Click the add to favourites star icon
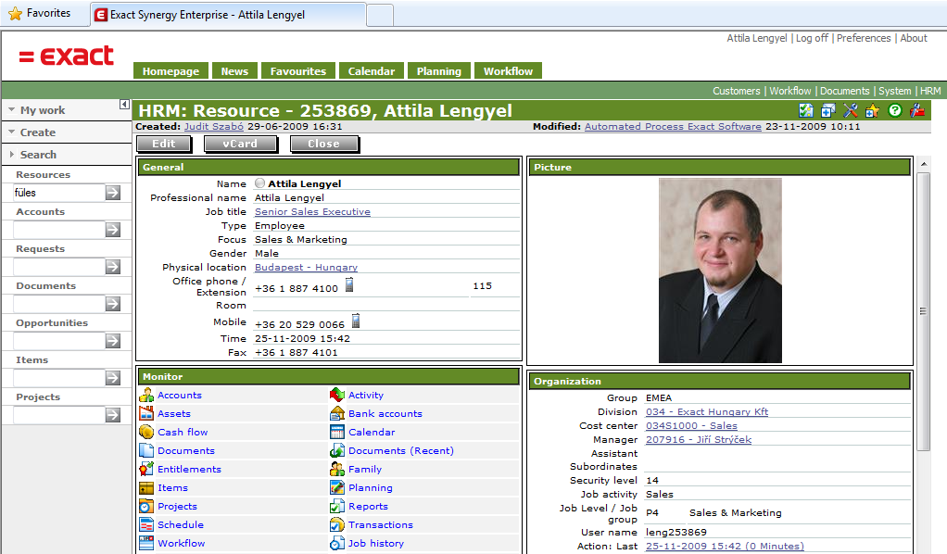Screen dimensions: 947x554 click(872, 110)
